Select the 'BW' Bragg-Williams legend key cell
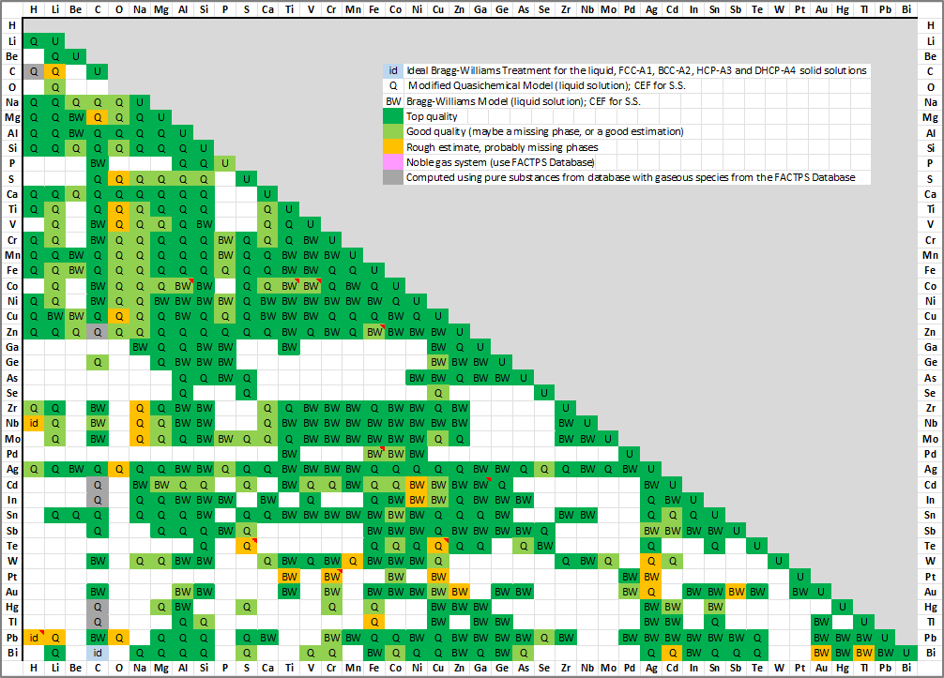This screenshot has width=944, height=678. coord(392,101)
